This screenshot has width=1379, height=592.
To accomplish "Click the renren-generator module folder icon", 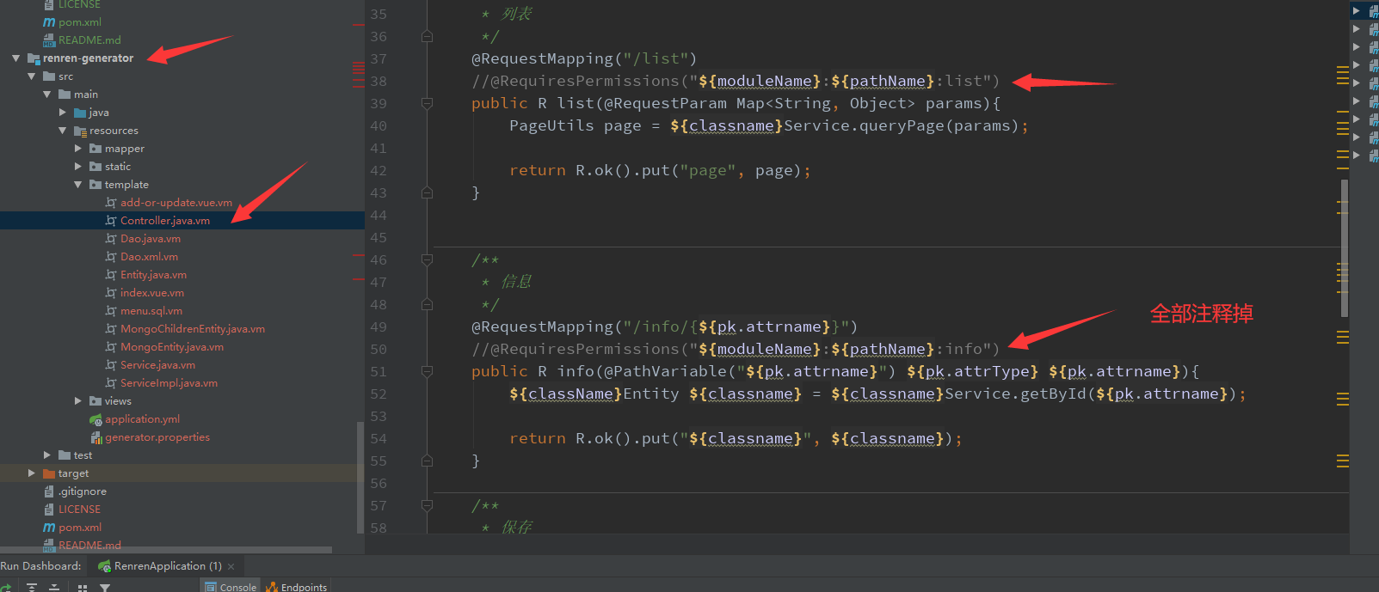I will pos(34,58).
